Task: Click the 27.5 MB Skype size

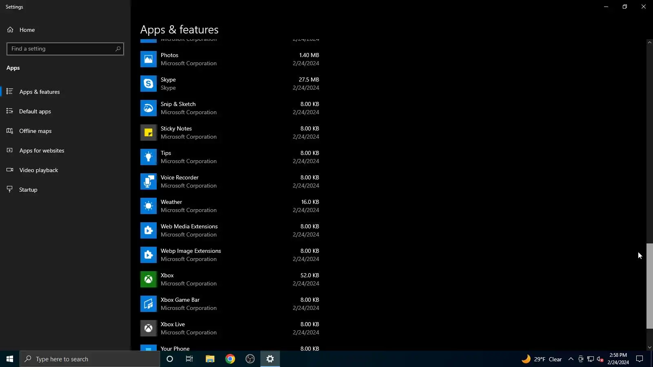Action: pyautogui.click(x=309, y=80)
